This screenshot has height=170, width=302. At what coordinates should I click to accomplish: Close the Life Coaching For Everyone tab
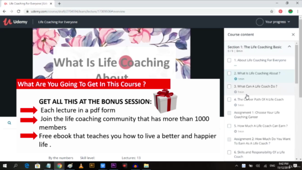[51, 3]
